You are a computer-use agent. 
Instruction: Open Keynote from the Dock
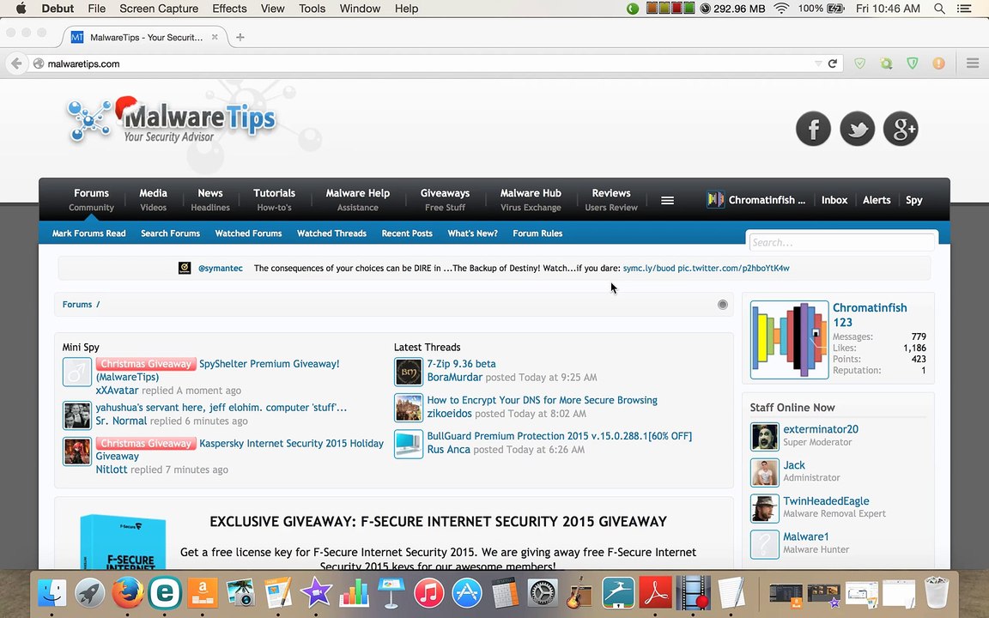391,593
